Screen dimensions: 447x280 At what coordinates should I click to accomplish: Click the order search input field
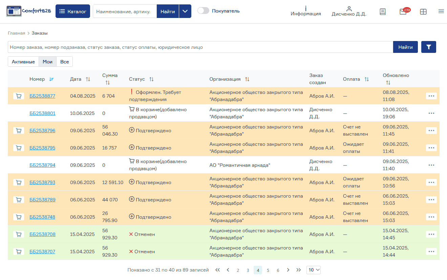point(200,47)
